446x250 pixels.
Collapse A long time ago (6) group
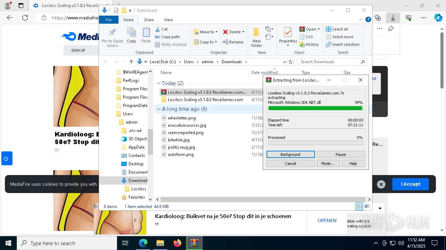(159, 109)
